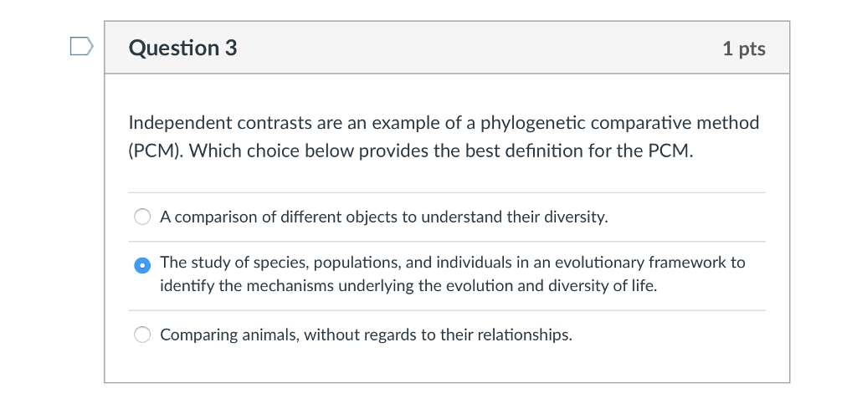This screenshot has width=857, height=419.
Task: Flag Question 3 with the bookmark icon
Action: (82, 47)
